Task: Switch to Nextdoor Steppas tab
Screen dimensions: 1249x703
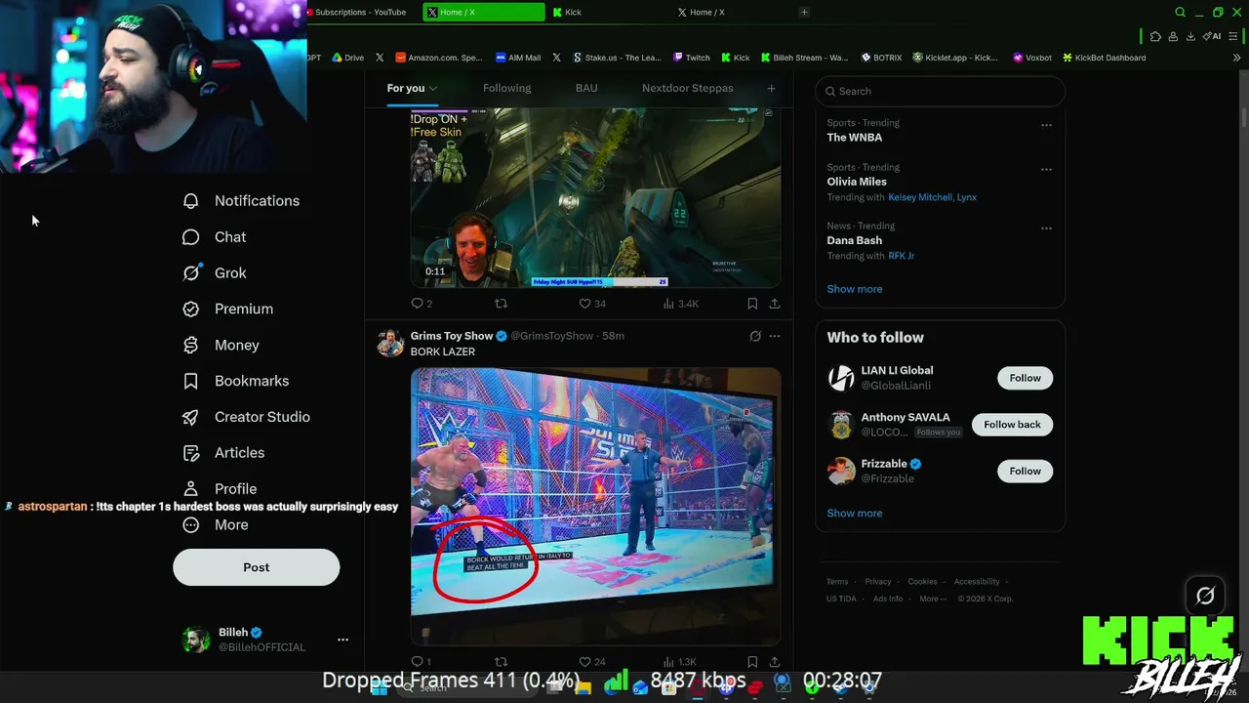Action: point(688,88)
